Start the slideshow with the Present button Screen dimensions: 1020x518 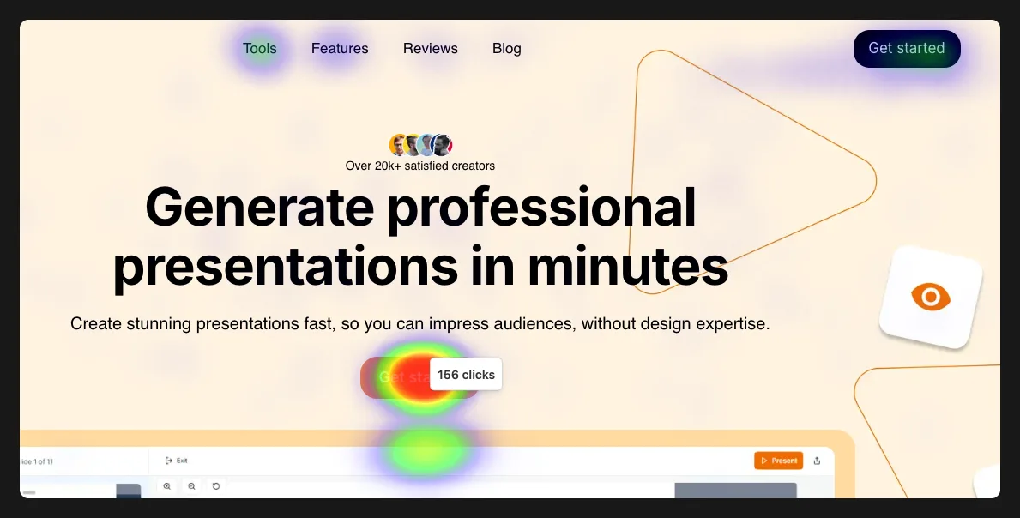(779, 461)
